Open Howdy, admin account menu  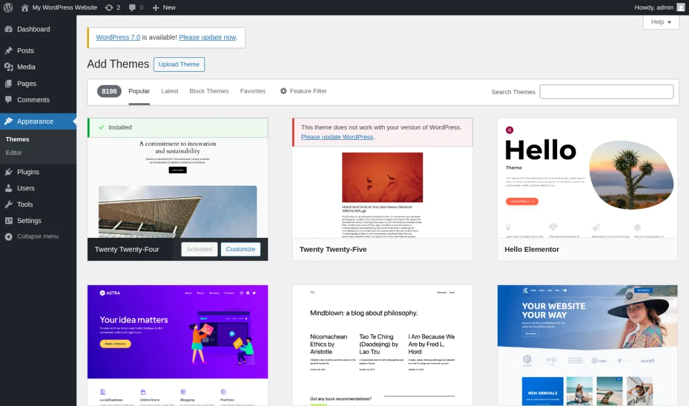tap(660, 7)
